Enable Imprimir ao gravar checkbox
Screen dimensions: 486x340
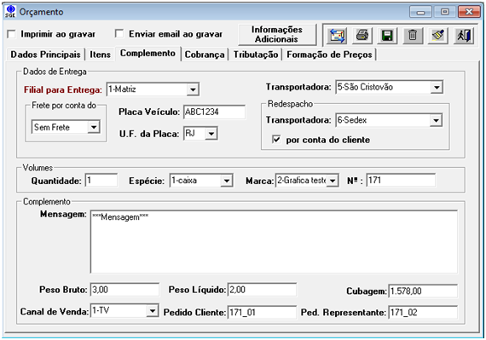11,34
